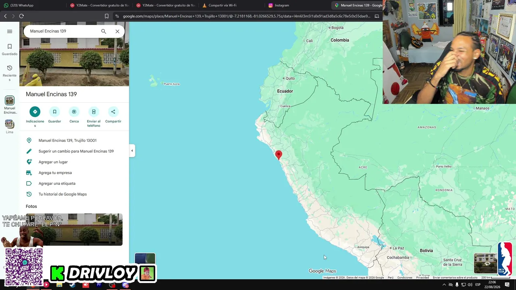The width and height of the screenshot is (516, 290).
Task: Open the Recientes history panel
Action: tap(10, 72)
